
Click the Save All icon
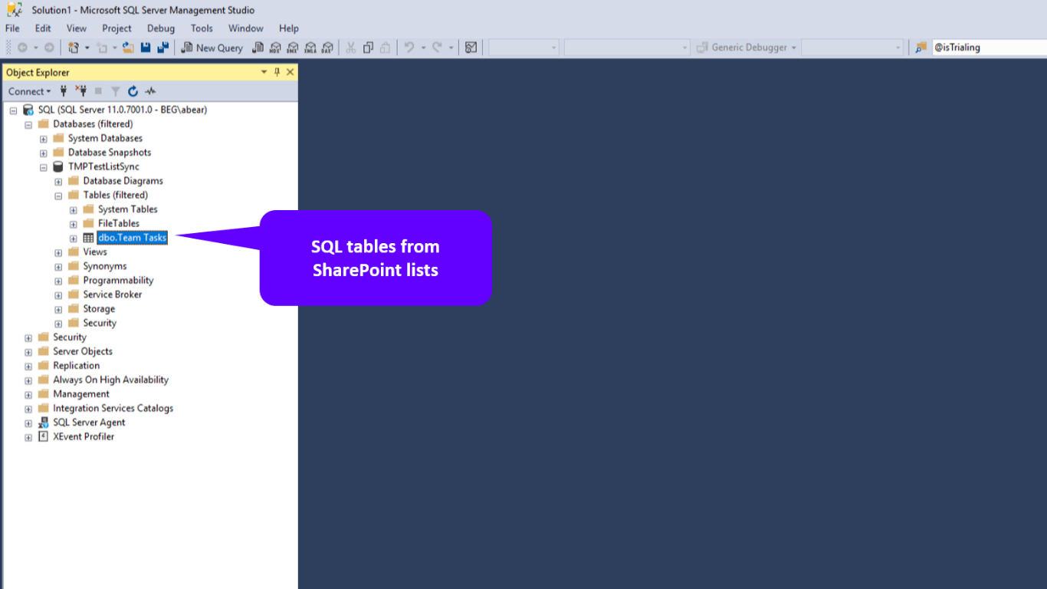point(162,48)
